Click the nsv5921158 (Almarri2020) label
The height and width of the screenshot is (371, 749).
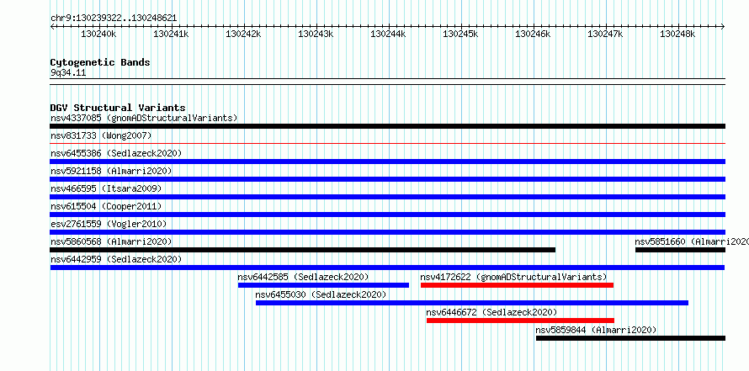pos(111,171)
